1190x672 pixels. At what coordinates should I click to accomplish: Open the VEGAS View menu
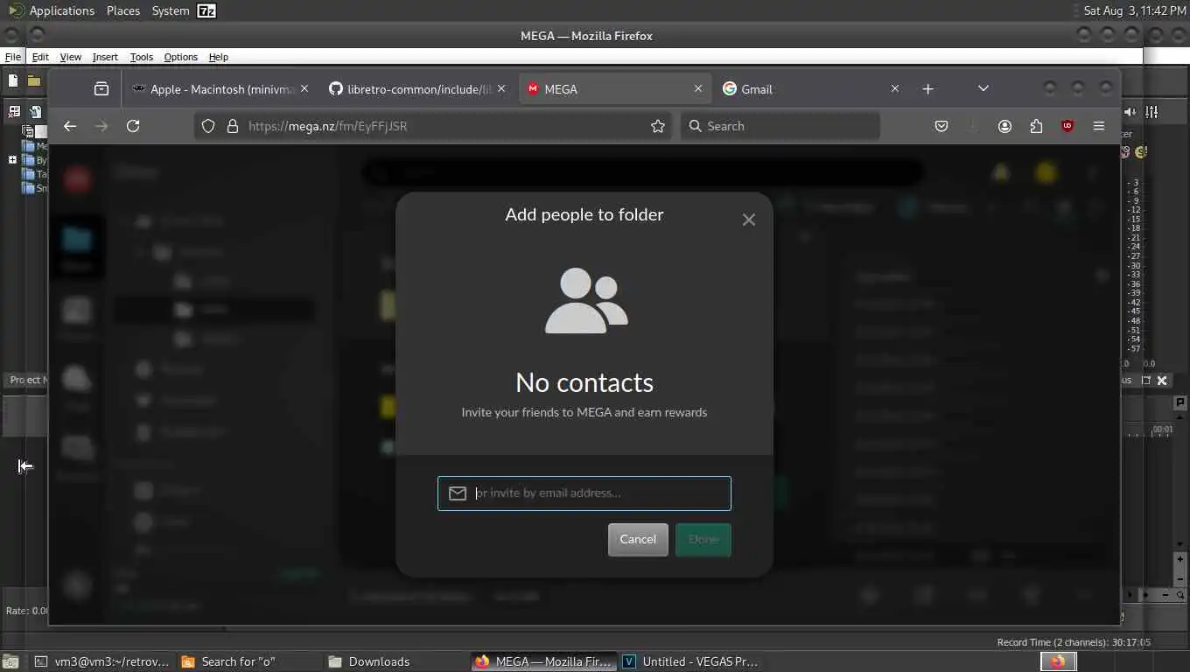point(70,57)
